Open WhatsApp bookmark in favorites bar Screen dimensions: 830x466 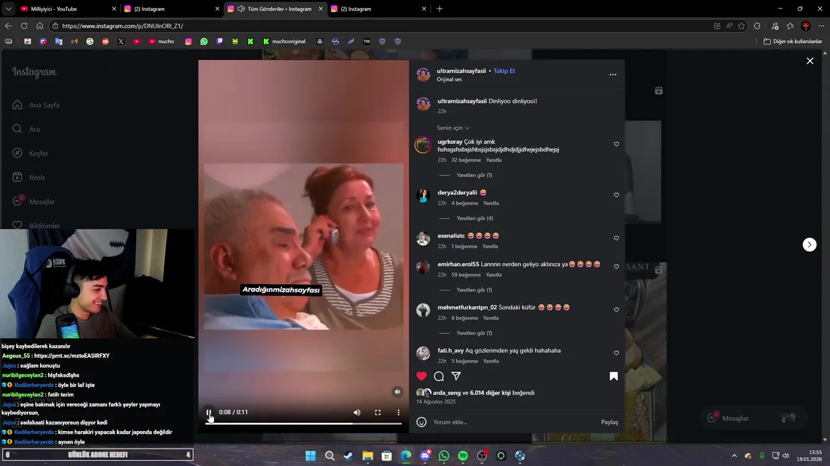tap(204, 41)
